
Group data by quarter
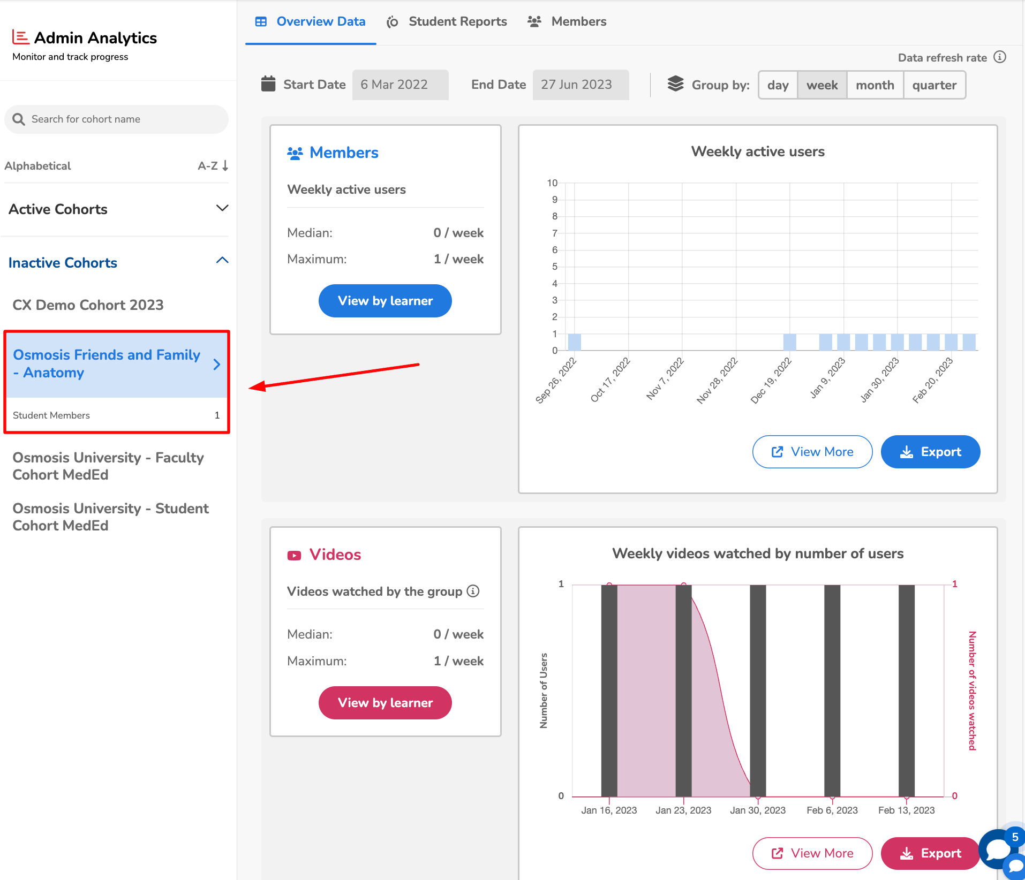pos(934,85)
